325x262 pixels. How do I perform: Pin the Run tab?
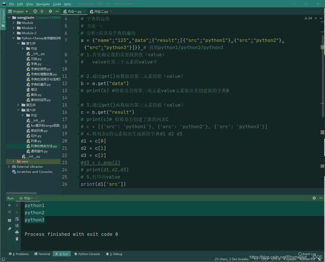pos(9,229)
